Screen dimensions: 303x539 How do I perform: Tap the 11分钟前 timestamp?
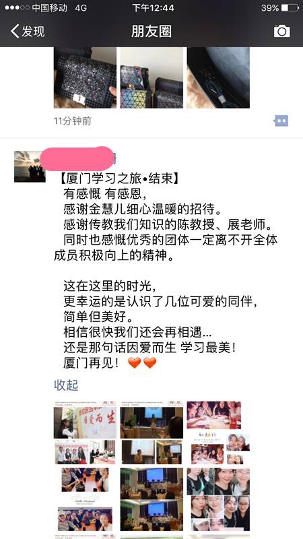coord(73,121)
